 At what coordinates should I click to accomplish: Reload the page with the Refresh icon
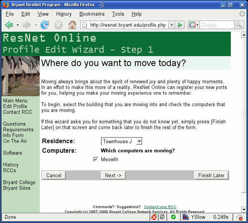[45, 25]
